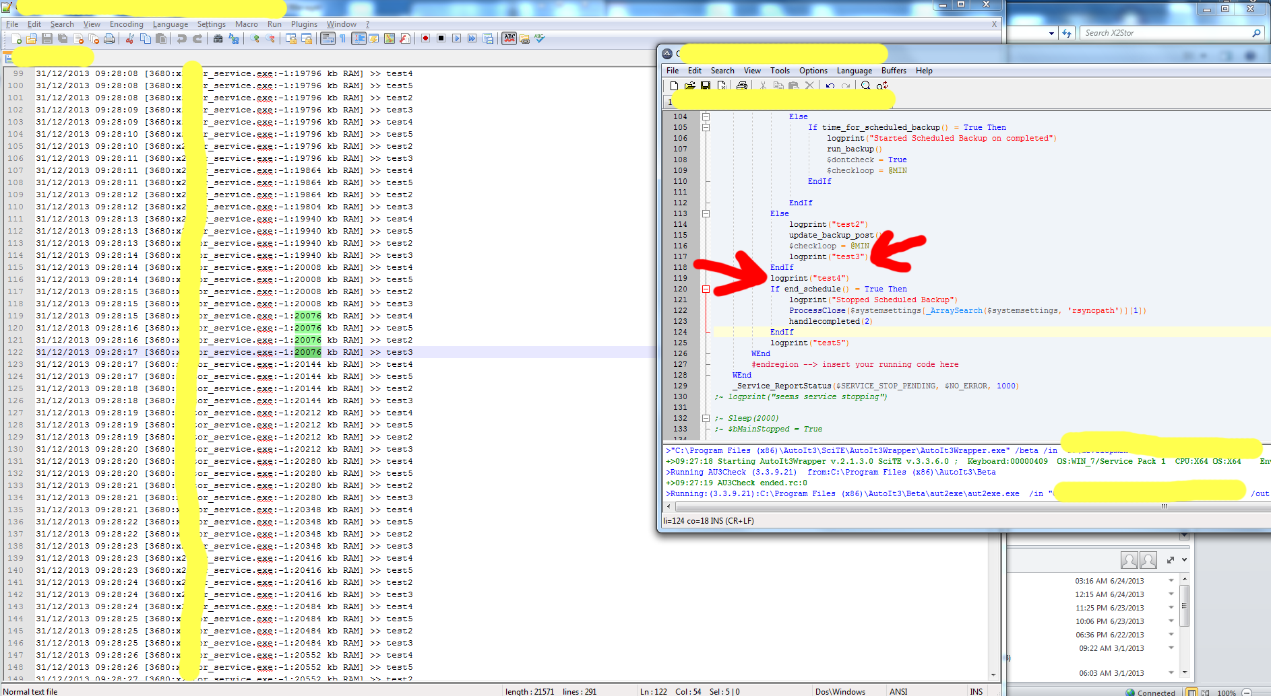Collapse fold at SciTE line 132

(x=706, y=418)
